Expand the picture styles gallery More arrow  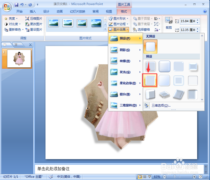click(105, 29)
